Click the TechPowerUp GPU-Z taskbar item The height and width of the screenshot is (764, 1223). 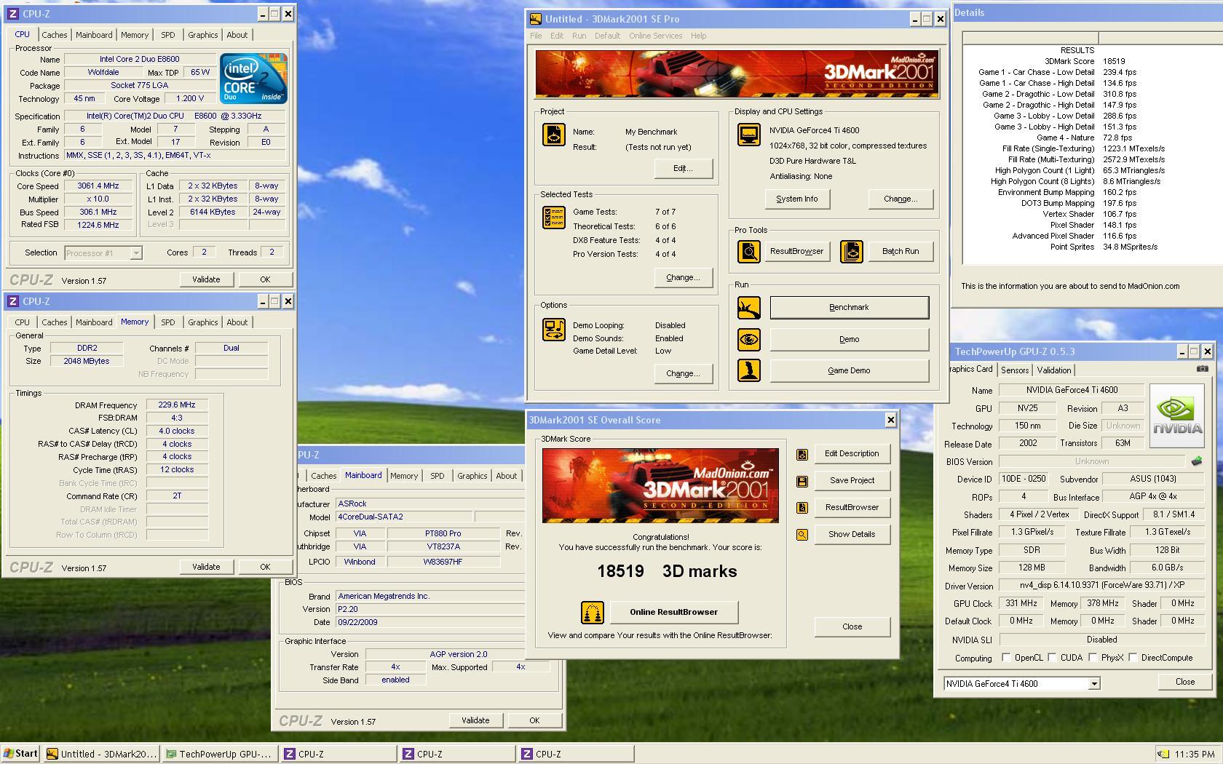[x=221, y=754]
